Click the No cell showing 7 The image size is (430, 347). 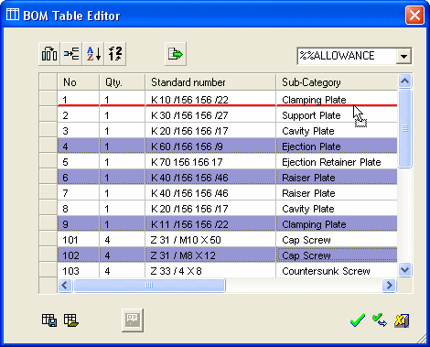[79, 193]
